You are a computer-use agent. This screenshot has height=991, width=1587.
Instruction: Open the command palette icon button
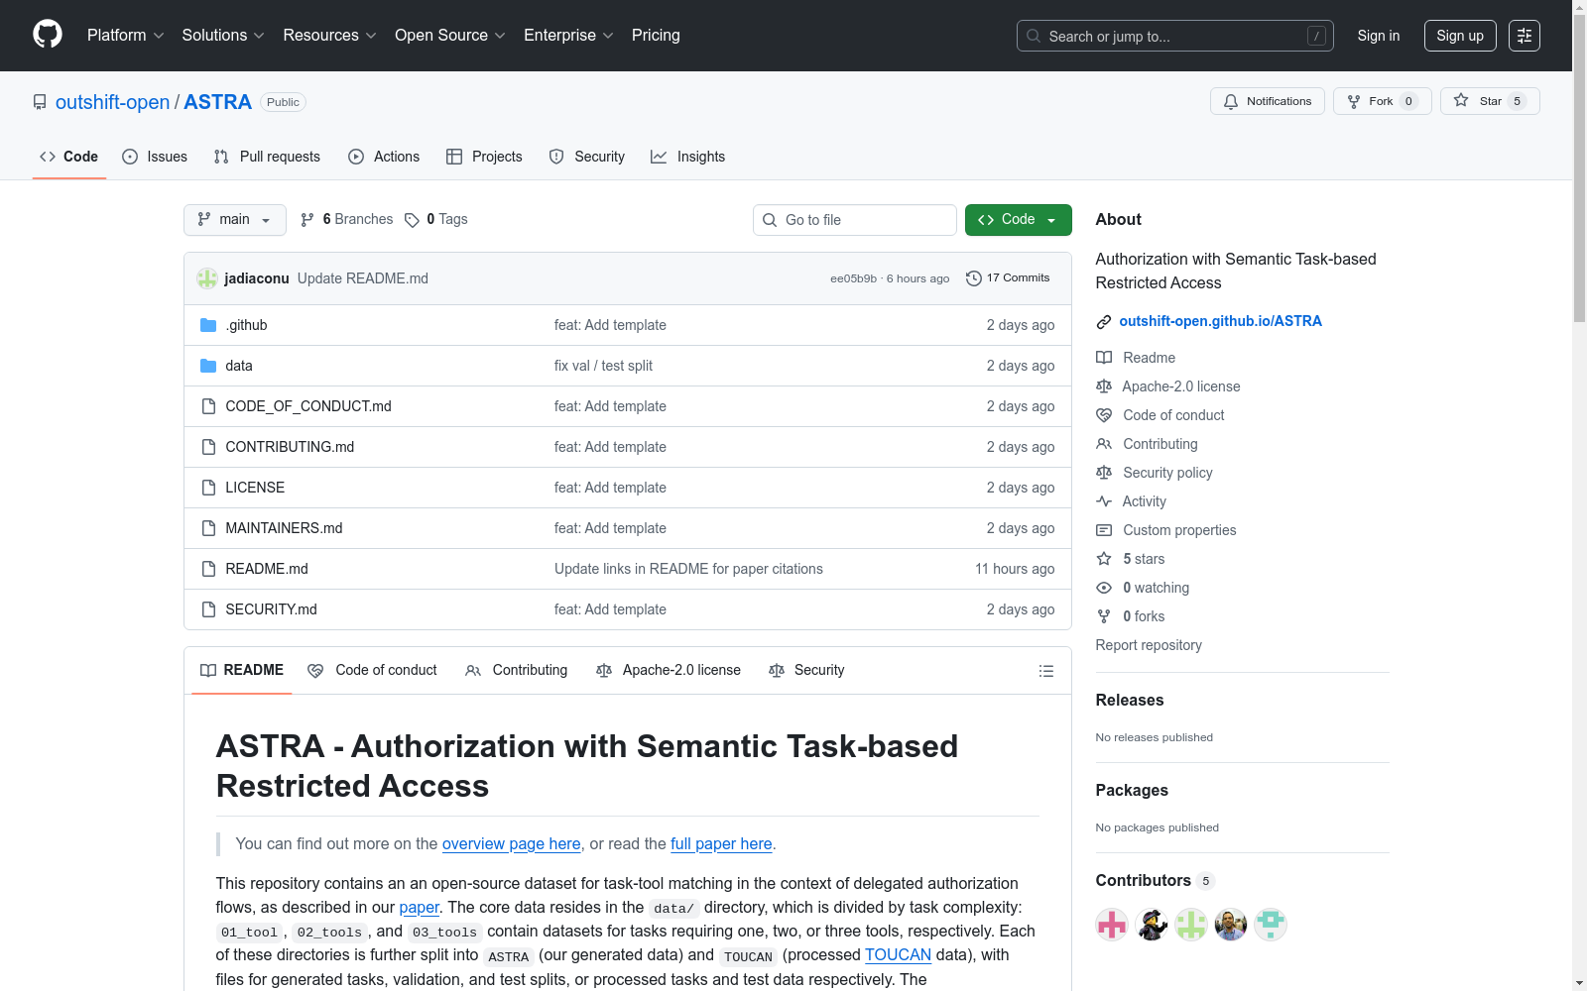[1525, 36]
